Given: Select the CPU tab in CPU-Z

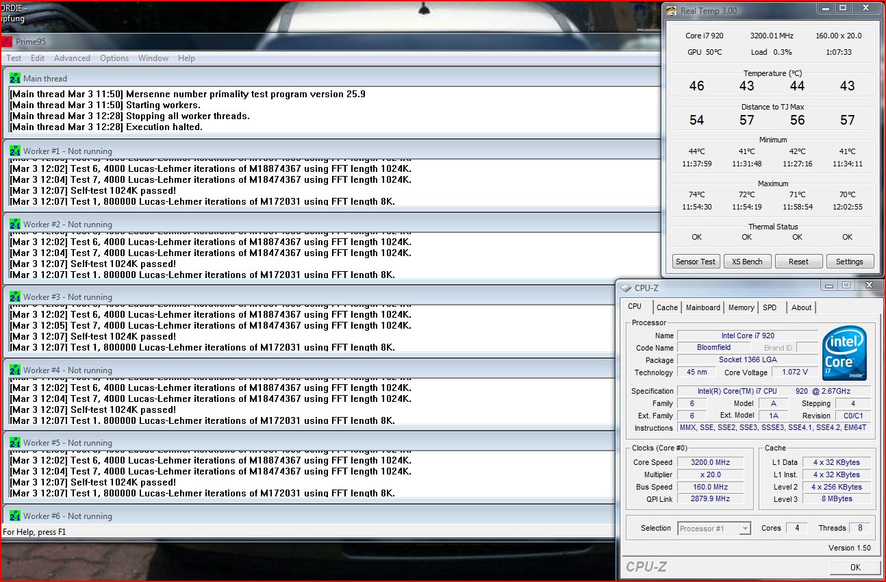Looking at the screenshot, I should pyautogui.click(x=635, y=307).
